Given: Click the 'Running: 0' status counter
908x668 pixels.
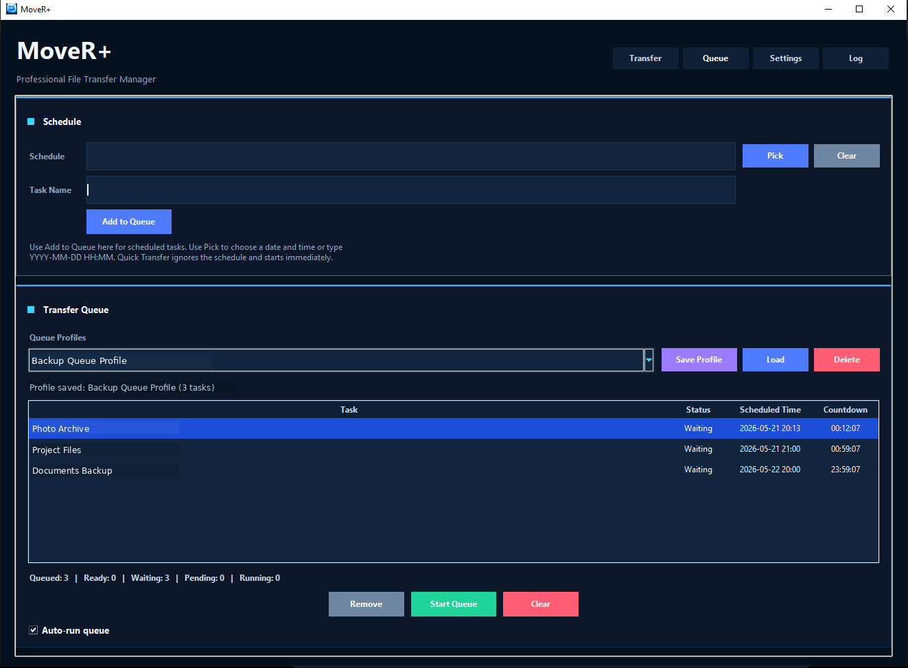Looking at the screenshot, I should tap(259, 578).
